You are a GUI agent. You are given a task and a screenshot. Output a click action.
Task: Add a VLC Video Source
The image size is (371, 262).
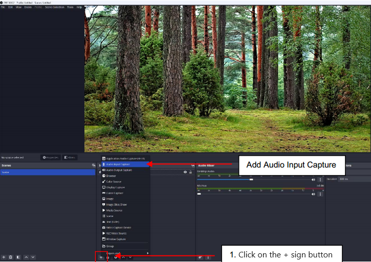pyautogui.click(x=125, y=233)
